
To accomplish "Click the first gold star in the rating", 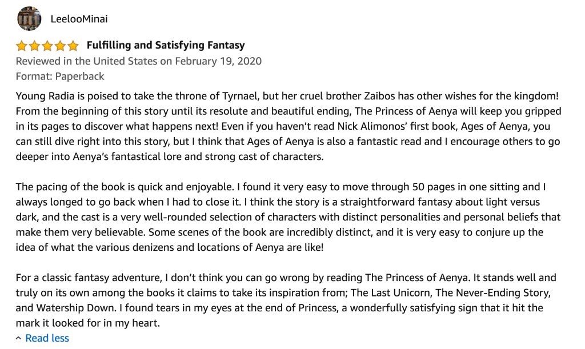I will tap(22, 46).
